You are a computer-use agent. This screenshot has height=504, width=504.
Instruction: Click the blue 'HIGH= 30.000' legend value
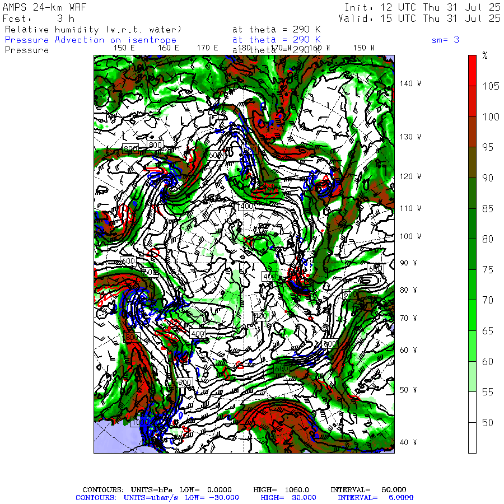[288, 498]
